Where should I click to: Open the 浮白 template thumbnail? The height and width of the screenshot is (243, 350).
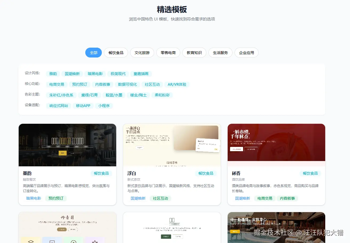(x=172, y=145)
